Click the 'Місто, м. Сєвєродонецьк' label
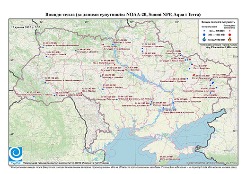The height and width of the screenshot is (174, 246). pos(224,77)
